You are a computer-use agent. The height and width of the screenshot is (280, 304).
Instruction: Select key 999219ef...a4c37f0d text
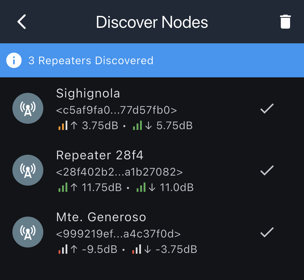click(118, 234)
